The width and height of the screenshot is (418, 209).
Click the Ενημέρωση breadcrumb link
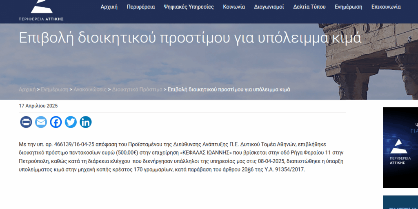tap(55, 89)
